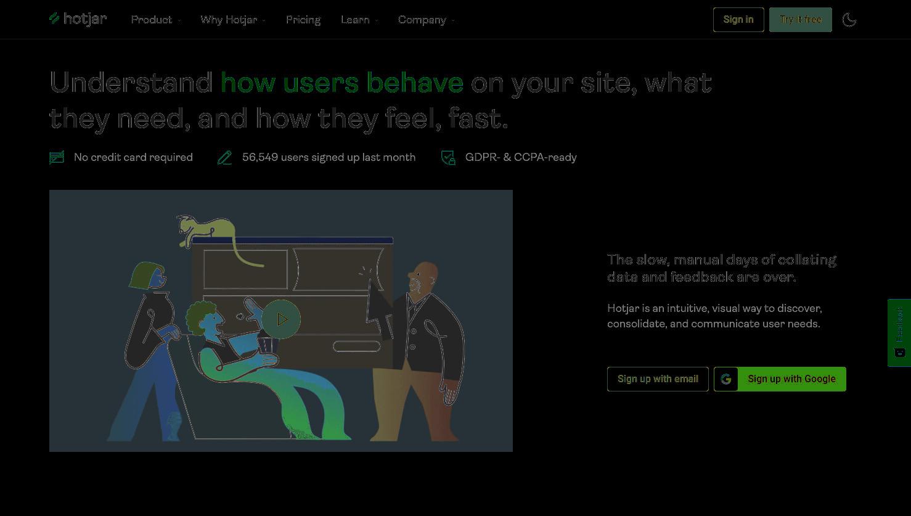Click the GDPR shield lock icon
The height and width of the screenshot is (516, 911).
pyautogui.click(x=448, y=158)
